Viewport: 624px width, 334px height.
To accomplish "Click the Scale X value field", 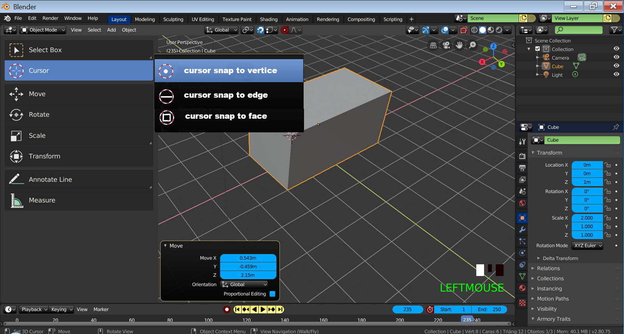I will (587, 218).
